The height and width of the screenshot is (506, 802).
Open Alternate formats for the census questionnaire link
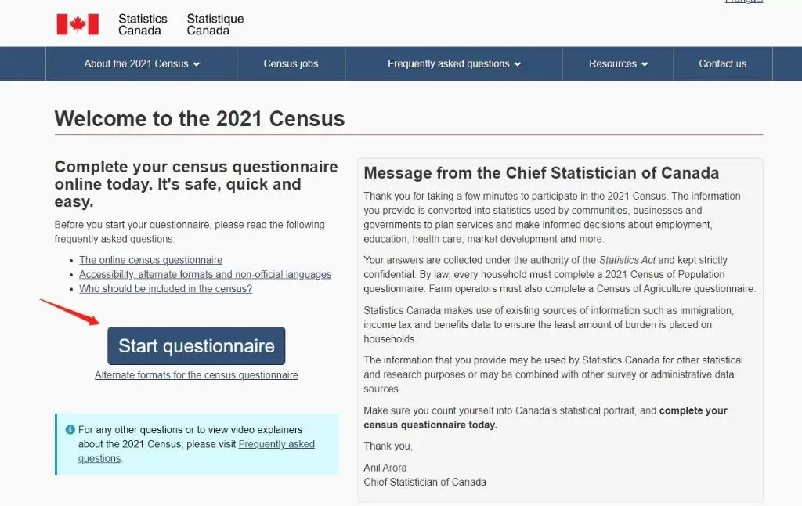(197, 375)
